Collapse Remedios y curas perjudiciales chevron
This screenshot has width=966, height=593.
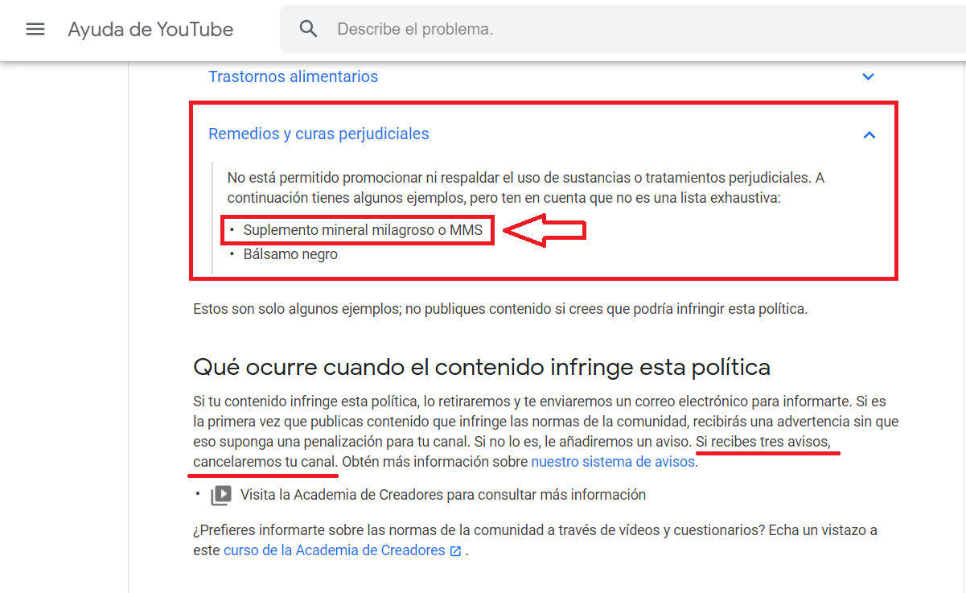(x=869, y=135)
